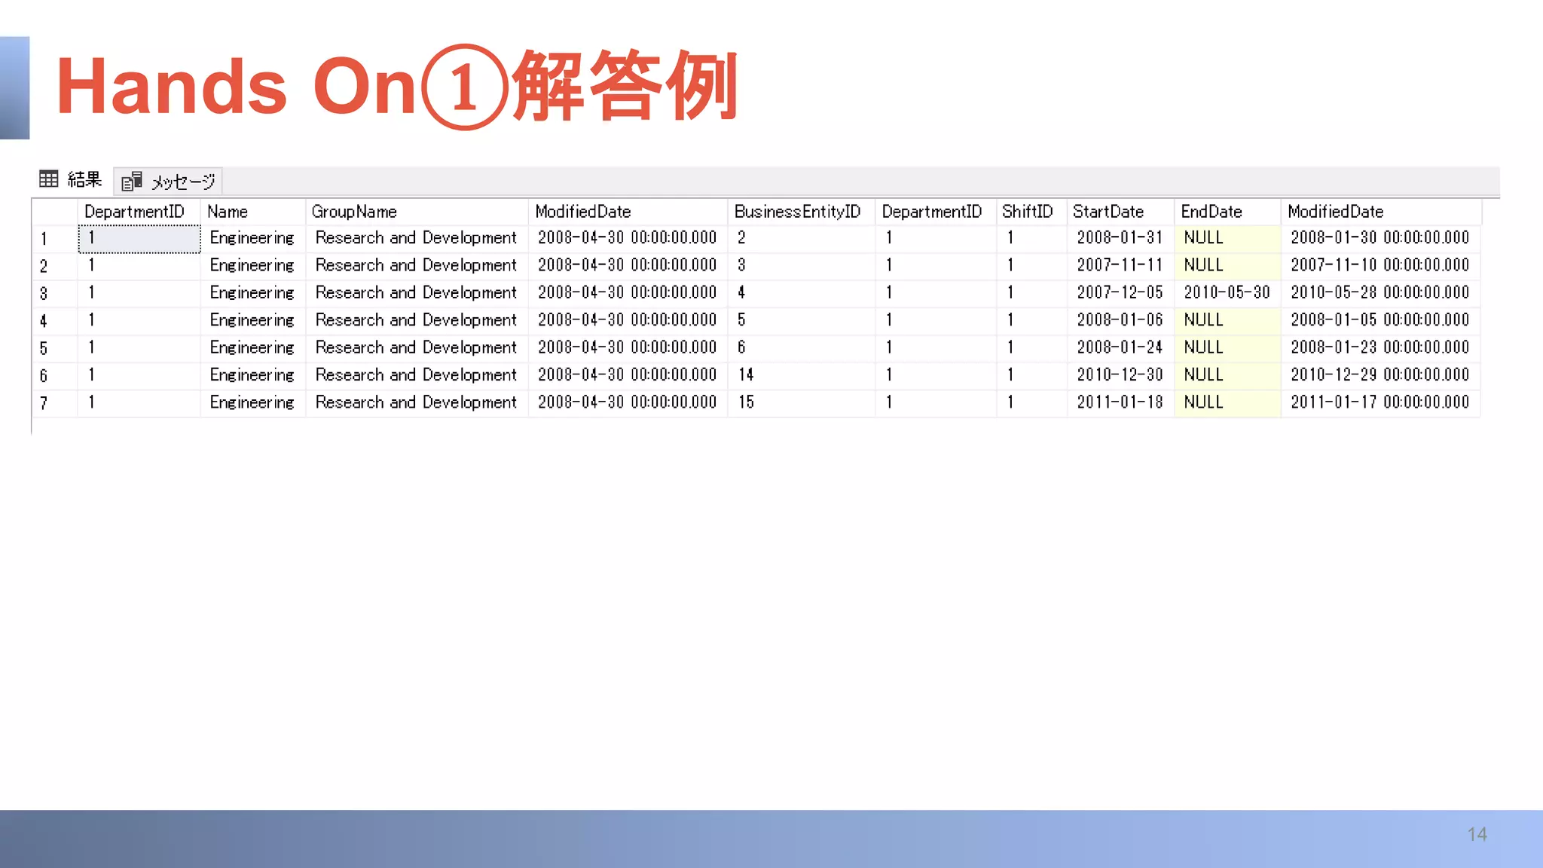Click Engineering name cell in row 7
Screen dimensions: 1543x868
(x=253, y=402)
